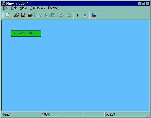The width and height of the screenshot is (151, 118).
Task: Click the Paste clipboard icon
Action: pos(53,15)
